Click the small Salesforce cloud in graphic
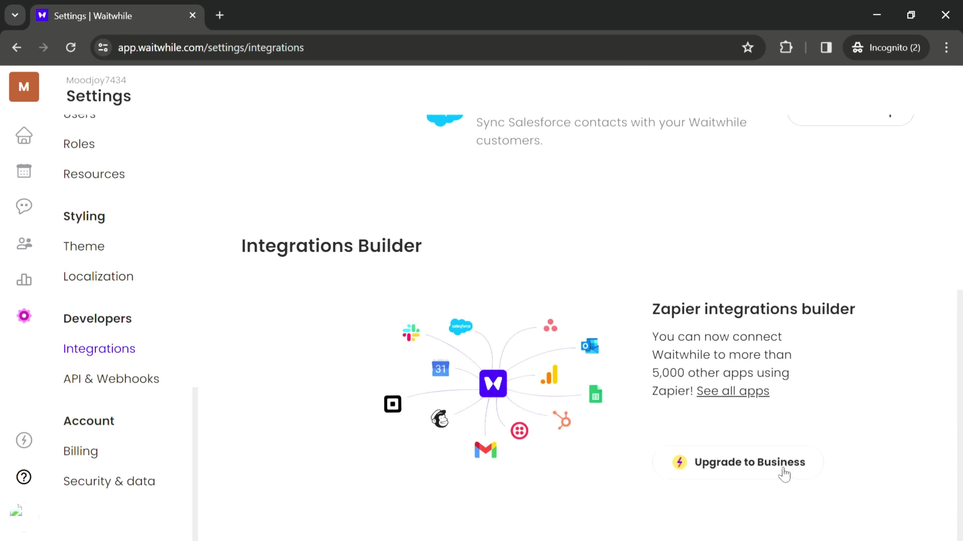 461,326
